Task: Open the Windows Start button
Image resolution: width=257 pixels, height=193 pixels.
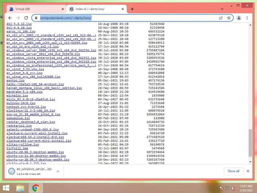Action: pyautogui.click(x=6, y=188)
